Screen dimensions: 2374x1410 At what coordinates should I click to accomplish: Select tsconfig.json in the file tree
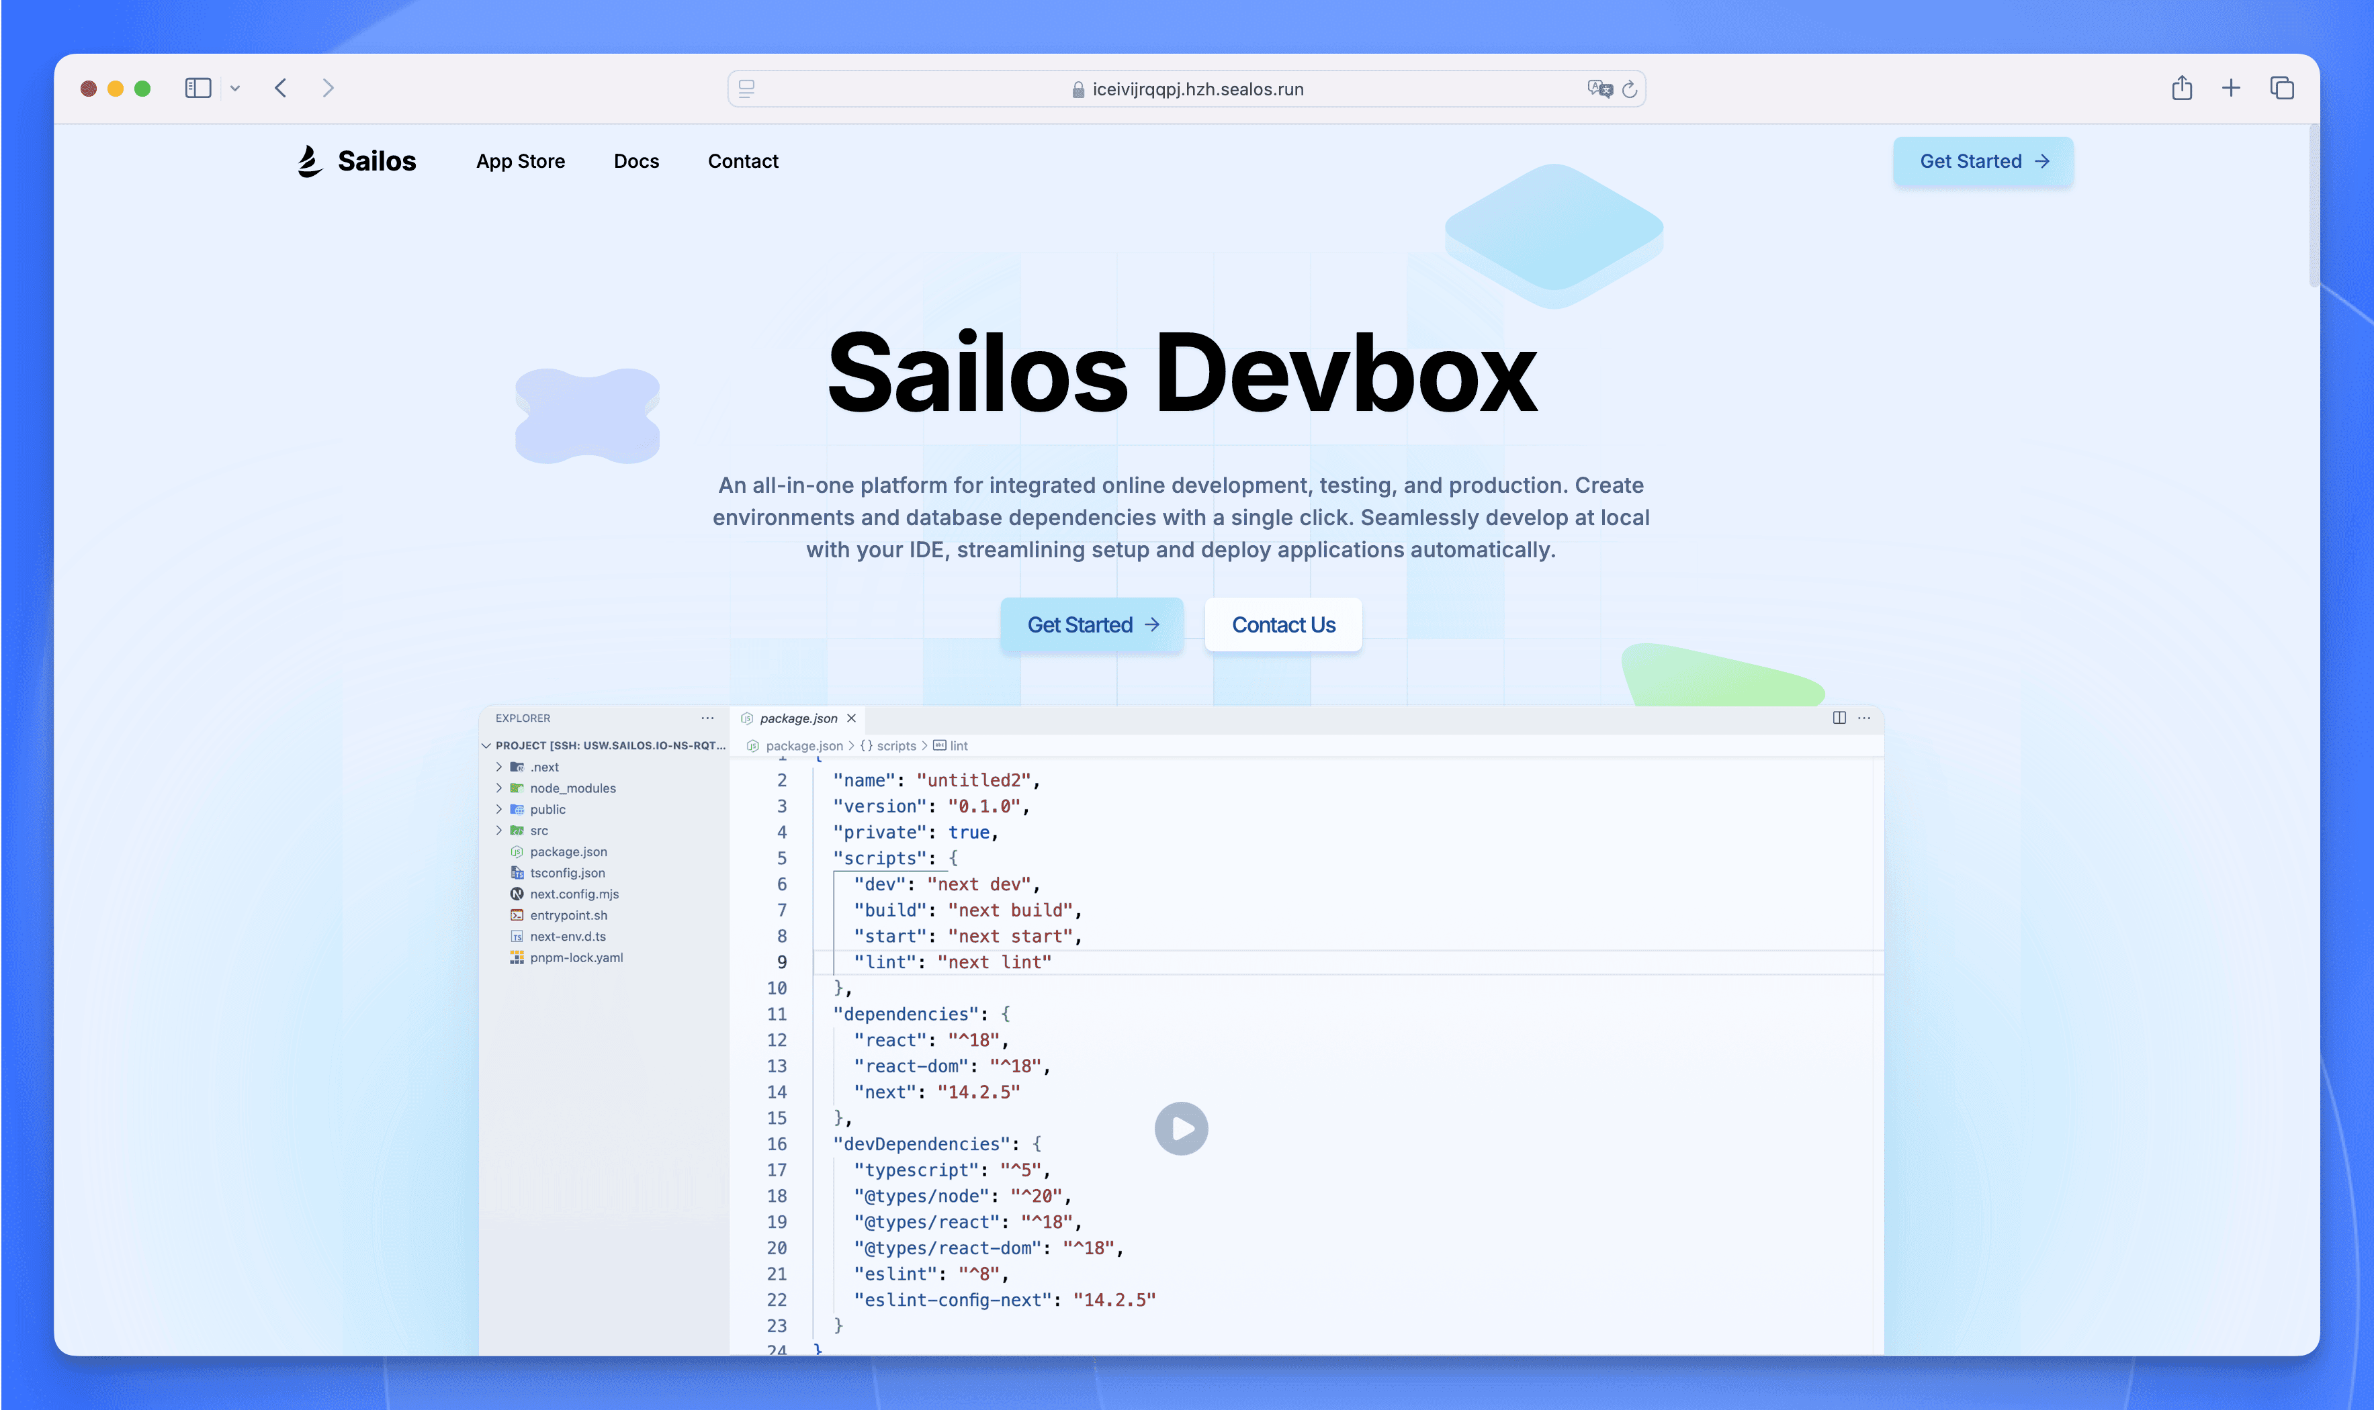point(568,873)
